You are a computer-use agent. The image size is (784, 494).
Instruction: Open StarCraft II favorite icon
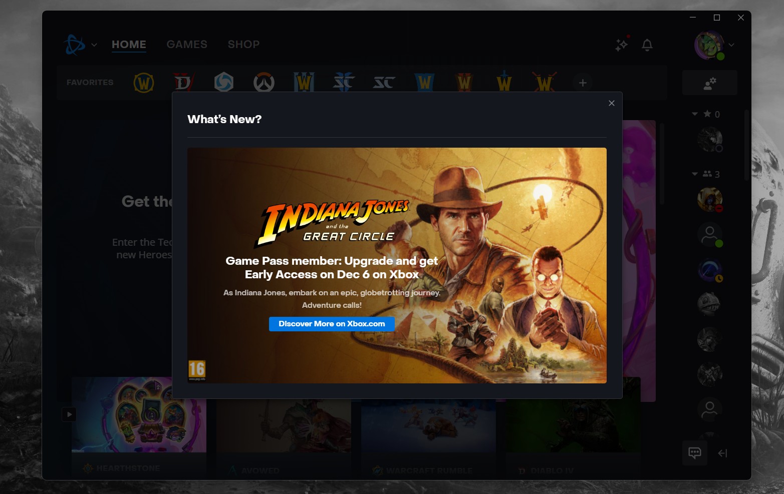tap(344, 83)
